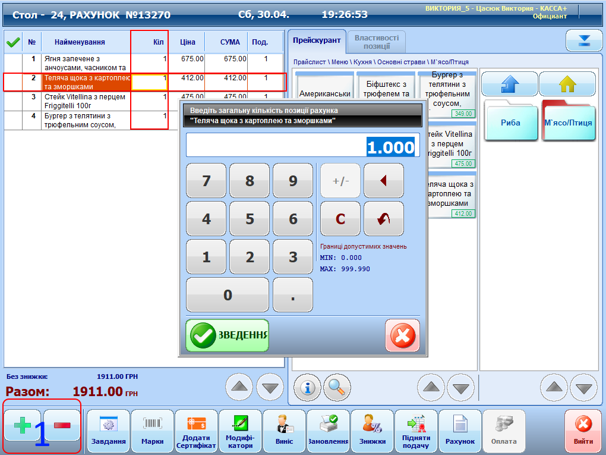606x455 pixels.
Task: Collapse panel with top-right down arrow
Action: [584, 40]
